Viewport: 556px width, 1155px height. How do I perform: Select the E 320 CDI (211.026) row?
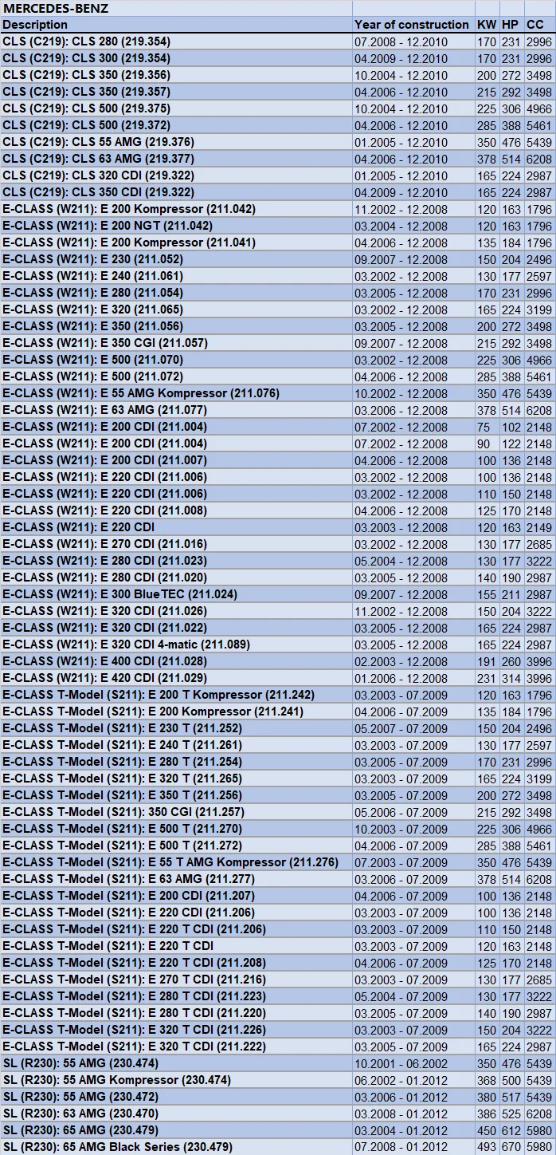(x=278, y=611)
